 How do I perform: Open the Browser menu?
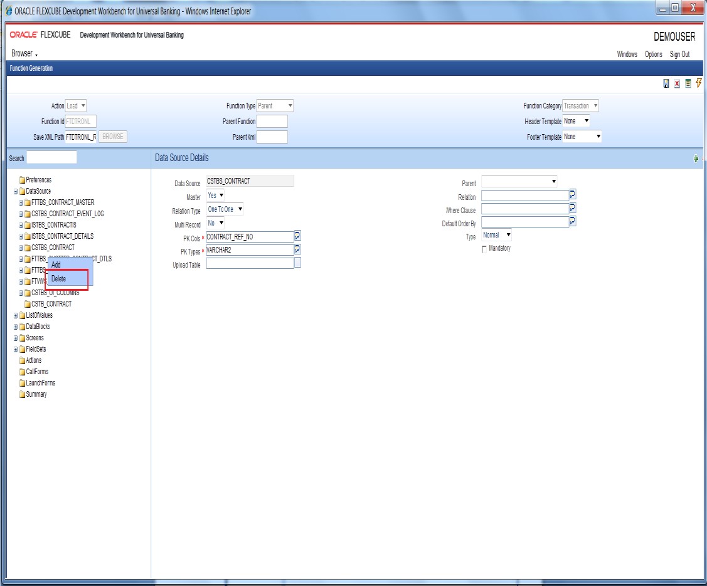[24, 54]
